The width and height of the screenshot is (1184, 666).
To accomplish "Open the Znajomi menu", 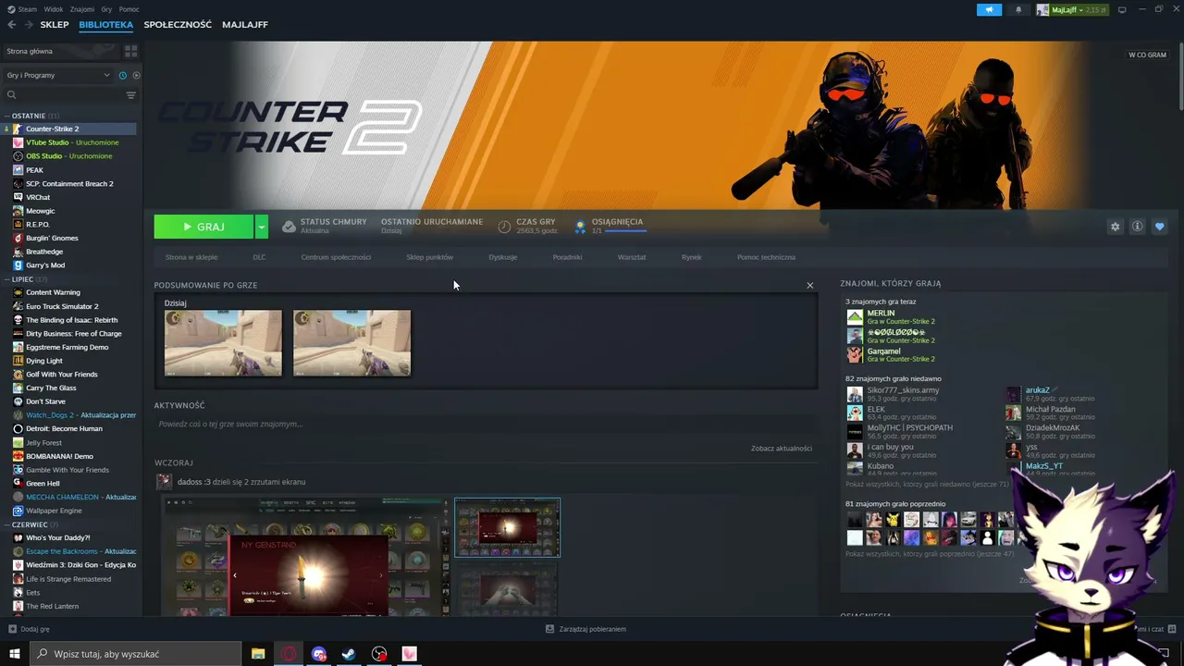I will (x=82, y=9).
